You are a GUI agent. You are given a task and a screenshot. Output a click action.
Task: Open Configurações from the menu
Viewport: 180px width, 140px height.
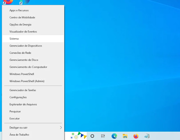[x=18, y=97]
